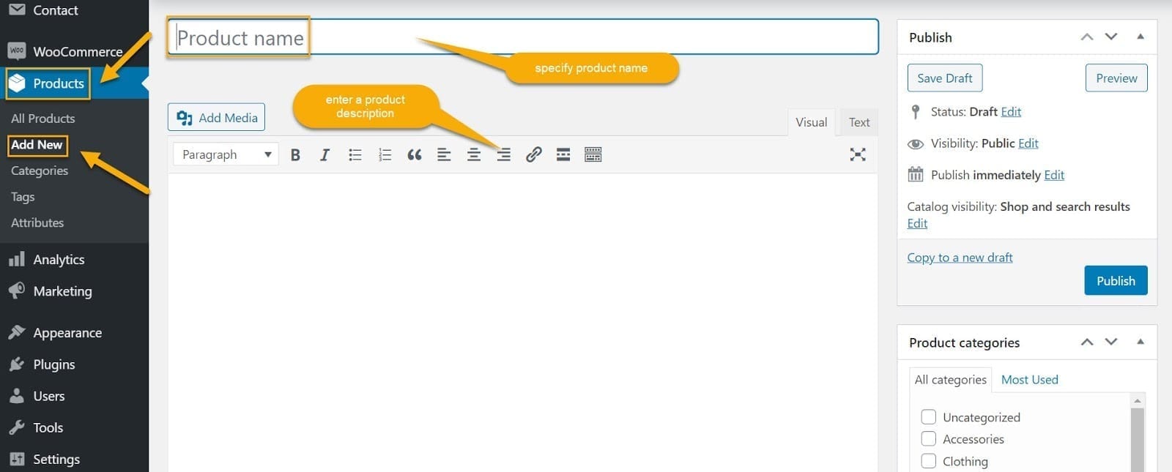Open Categories submenu item
Image resolution: width=1172 pixels, height=472 pixels.
pyautogui.click(x=40, y=171)
